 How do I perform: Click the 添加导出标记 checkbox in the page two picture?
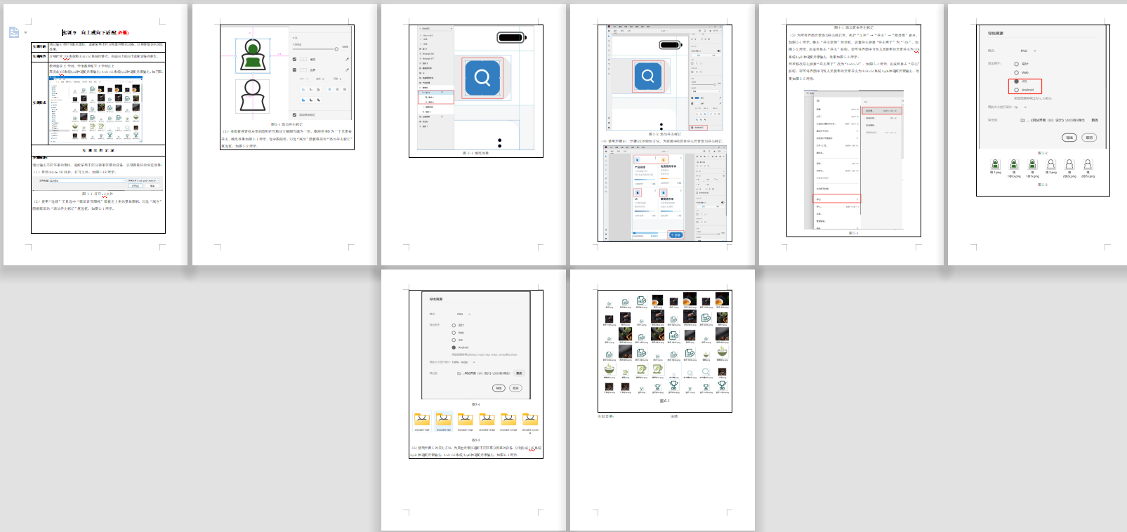(x=294, y=115)
